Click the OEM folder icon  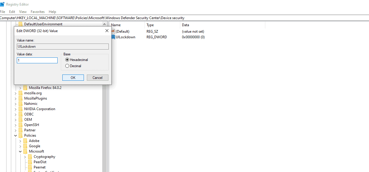[20, 120]
